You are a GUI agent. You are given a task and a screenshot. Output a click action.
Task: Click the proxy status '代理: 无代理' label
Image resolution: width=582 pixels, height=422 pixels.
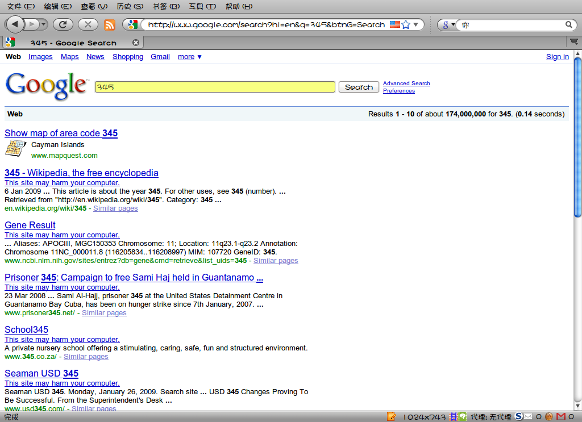(490, 417)
